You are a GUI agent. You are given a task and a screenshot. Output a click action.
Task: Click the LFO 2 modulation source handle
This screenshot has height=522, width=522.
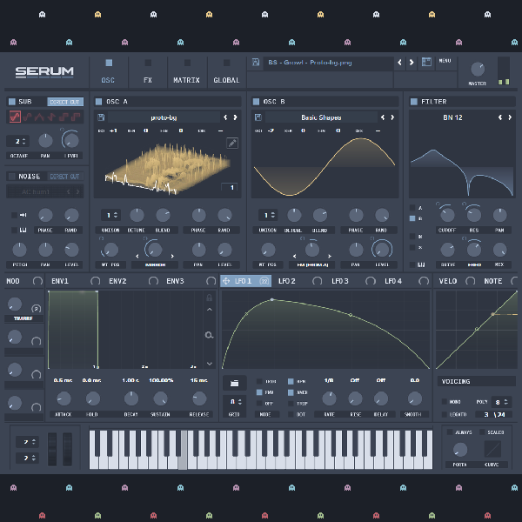click(317, 281)
